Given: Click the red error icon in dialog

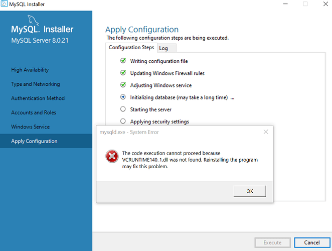Looking at the screenshot, I should [x=111, y=157].
